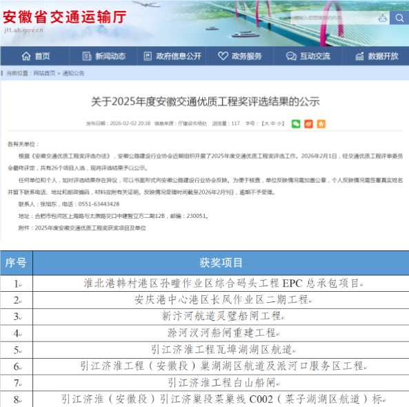Screen dimensions: 409x407
Task: Open the 新闻动态 menu item
Action: (103, 56)
